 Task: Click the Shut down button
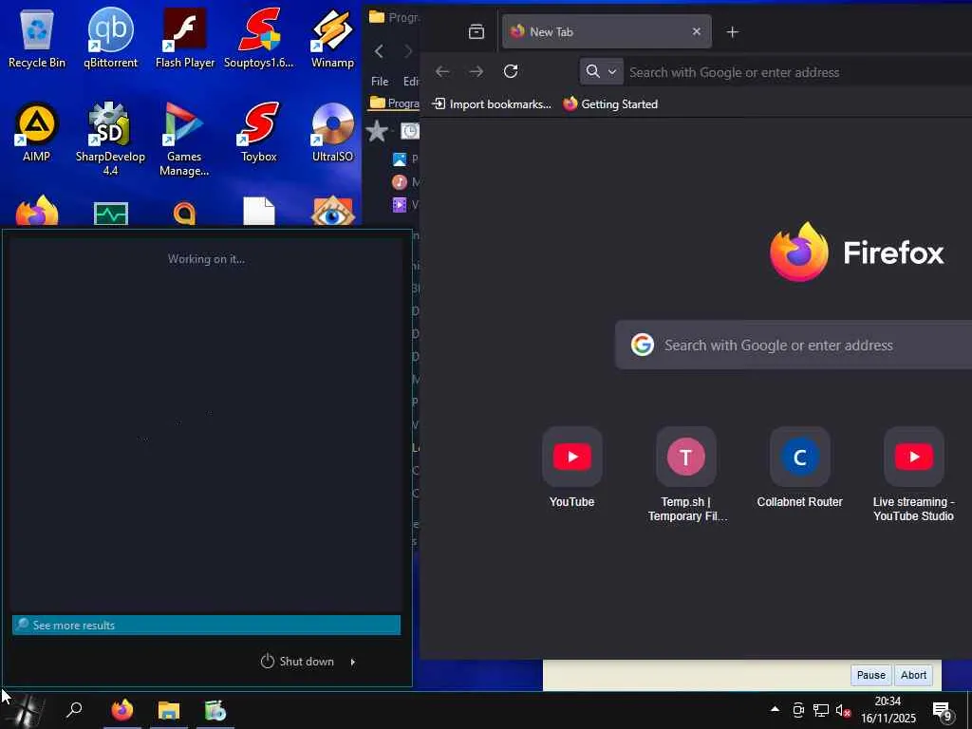[297, 662]
